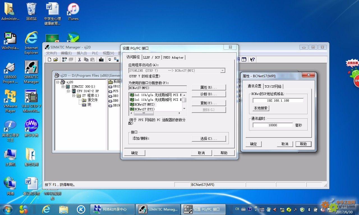Click 取消 in the 设置 PG/PC 接口 dialog

point(201,153)
